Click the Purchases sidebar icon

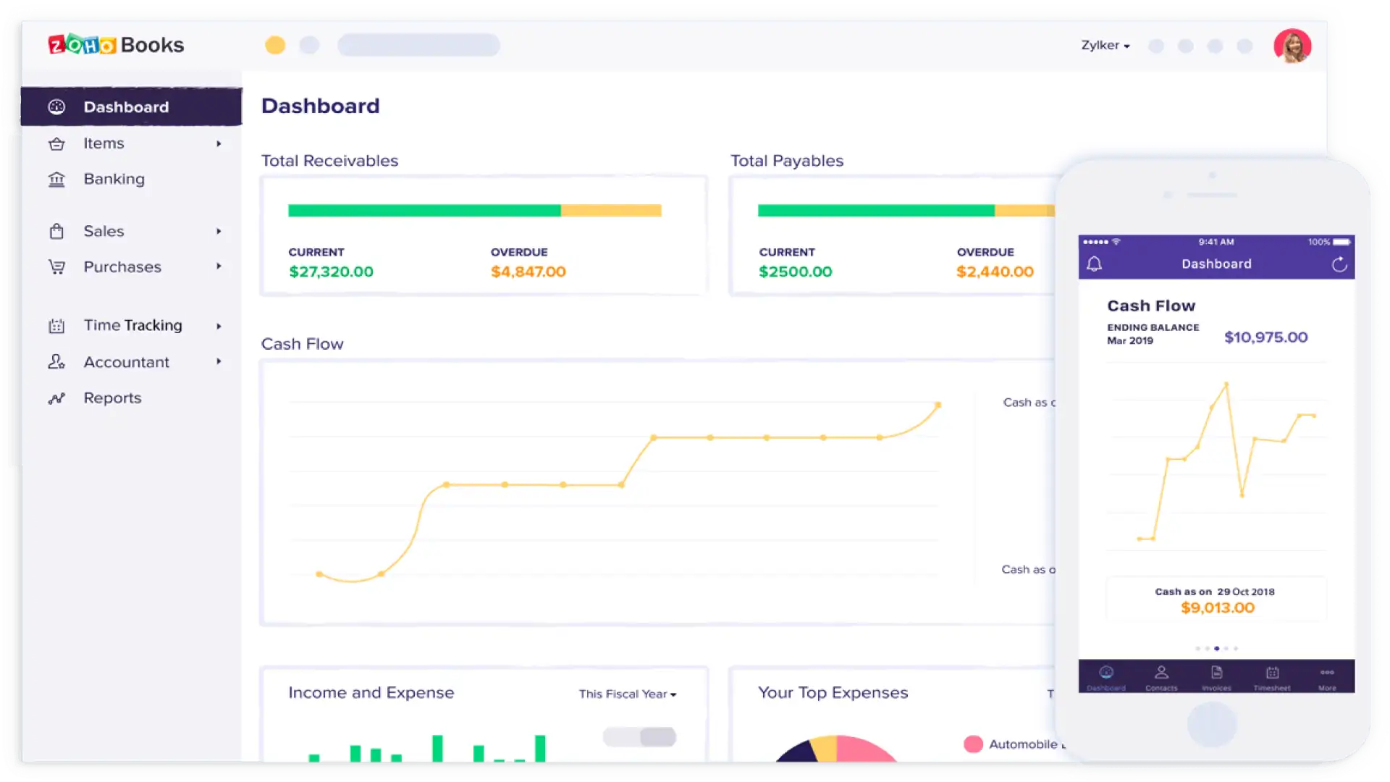pos(57,266)
